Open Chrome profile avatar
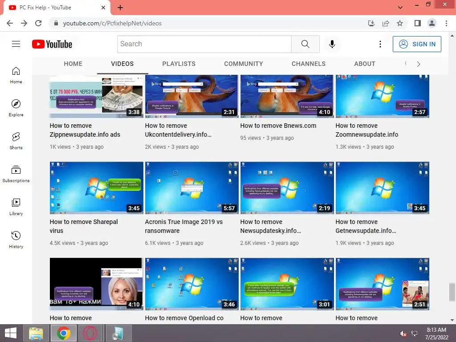The width and height of the screenshot is (456, 342). (432, 23)
